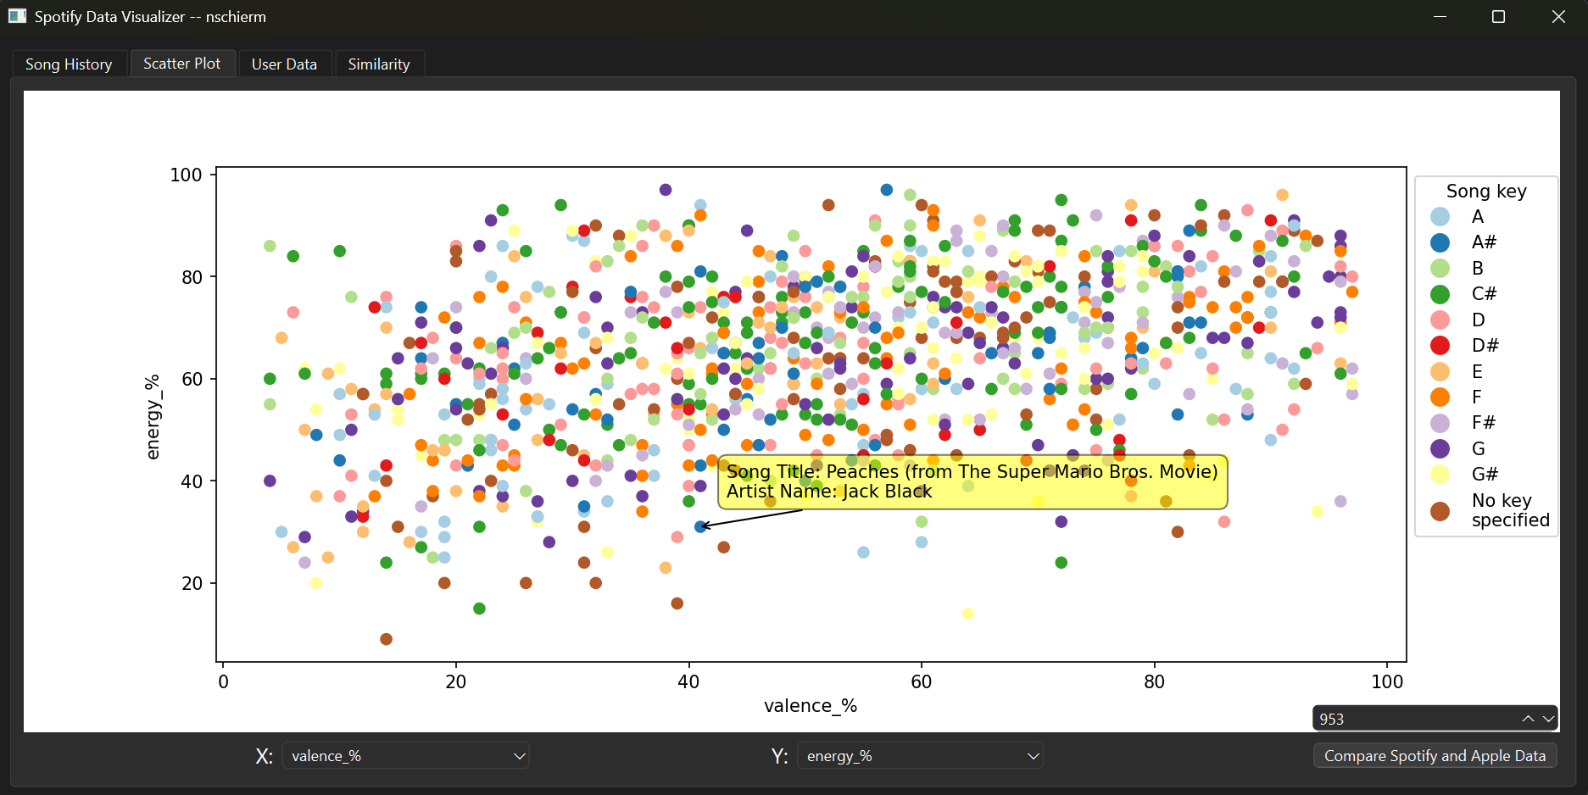The image size is (1588, 795).
Task: Click the A# key legend swatch
Action: [1440, 242]
